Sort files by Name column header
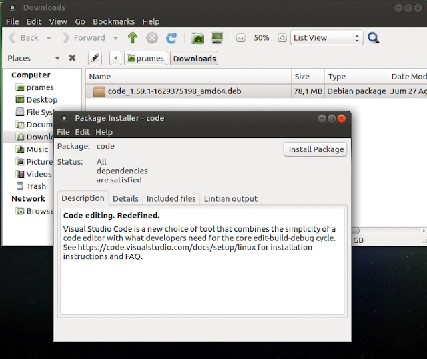 click(x=188, y=77)
